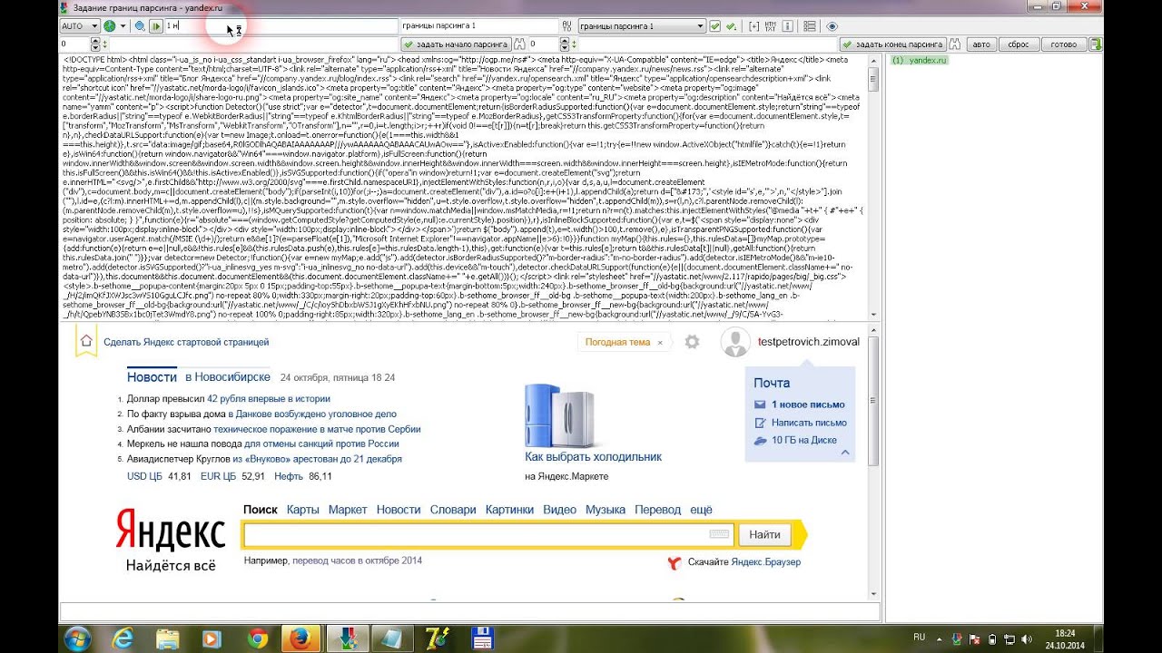The image size is (1162, 653).
Task: Click the user avatar icon
Action: click(x=734, y=342)
